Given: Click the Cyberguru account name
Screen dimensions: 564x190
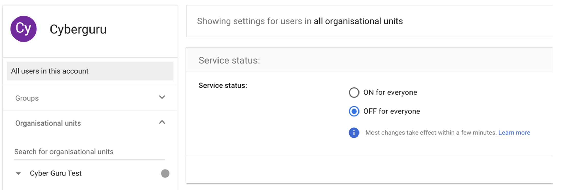Looking at the screenshot, I should [x=78, y=29].
